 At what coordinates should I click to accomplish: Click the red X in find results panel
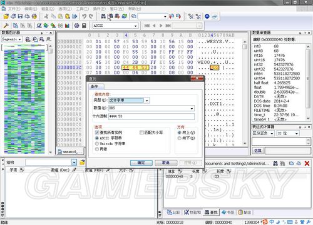307,163
